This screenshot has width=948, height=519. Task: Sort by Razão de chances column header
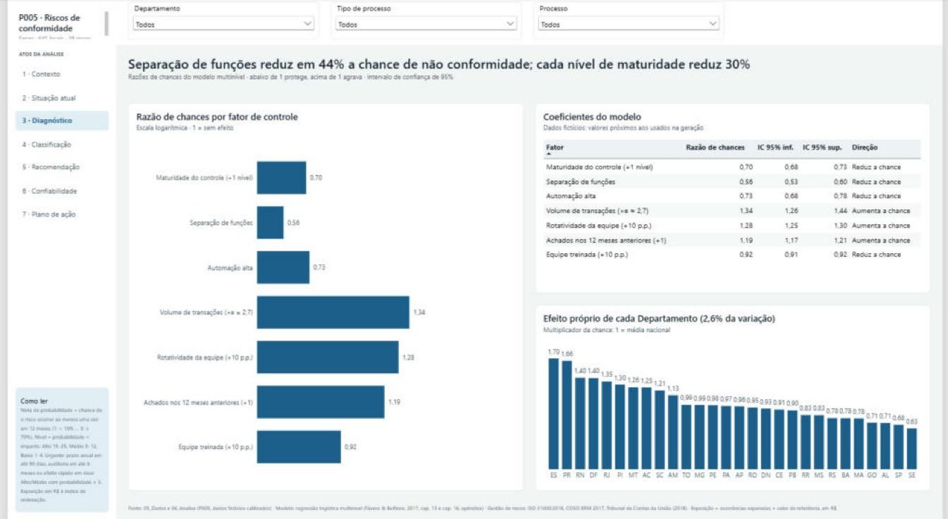click(715, 147)
